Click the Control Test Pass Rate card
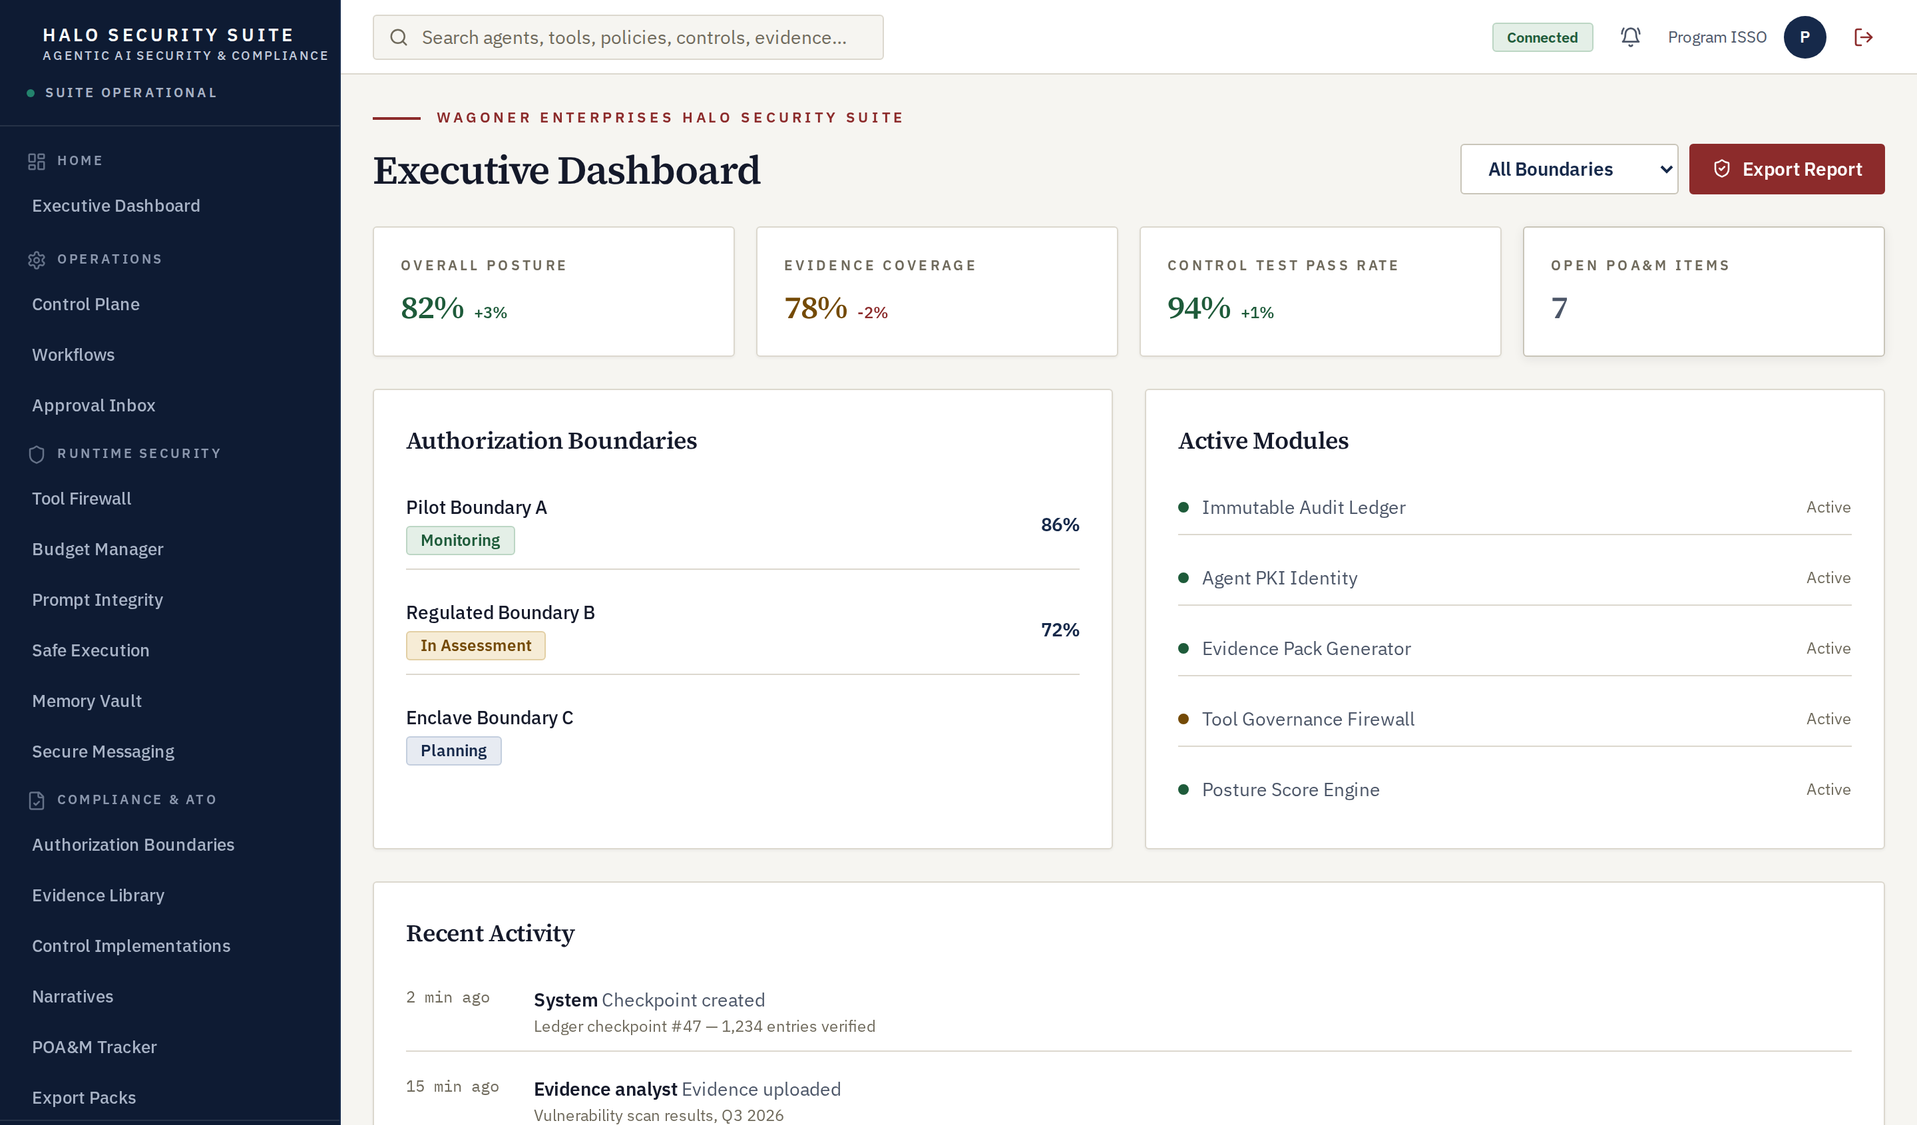This screenshot has height=1125, width=1917. click(x=1320, y=292)
